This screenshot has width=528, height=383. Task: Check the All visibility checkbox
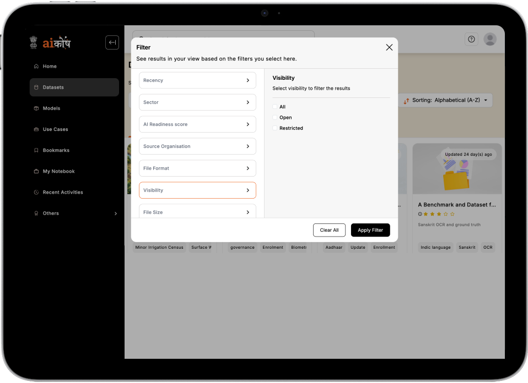[x=275, y=107]
